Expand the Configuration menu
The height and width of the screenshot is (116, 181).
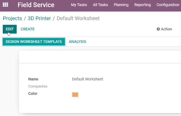coord(168,5)
